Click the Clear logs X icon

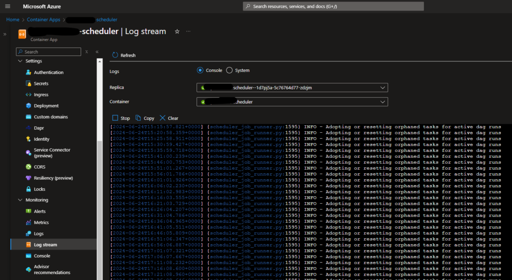tap(162, 118)
